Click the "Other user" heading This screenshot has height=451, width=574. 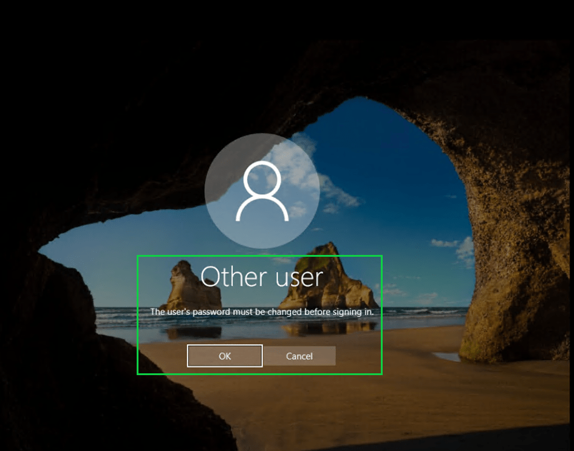(x=262, y=277)
